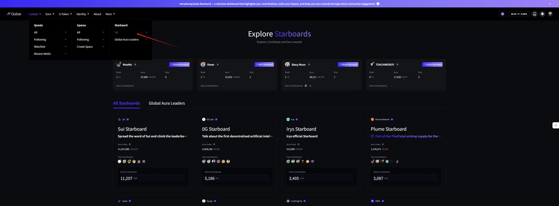Screen dimensions: 559x206
Task: Open the More dropdown
Action: click(109, 14)
